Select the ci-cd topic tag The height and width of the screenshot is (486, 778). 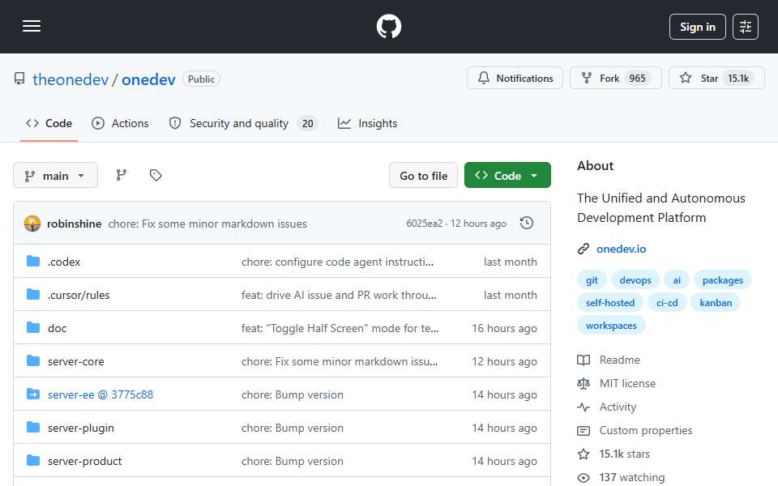coord(667,302)
